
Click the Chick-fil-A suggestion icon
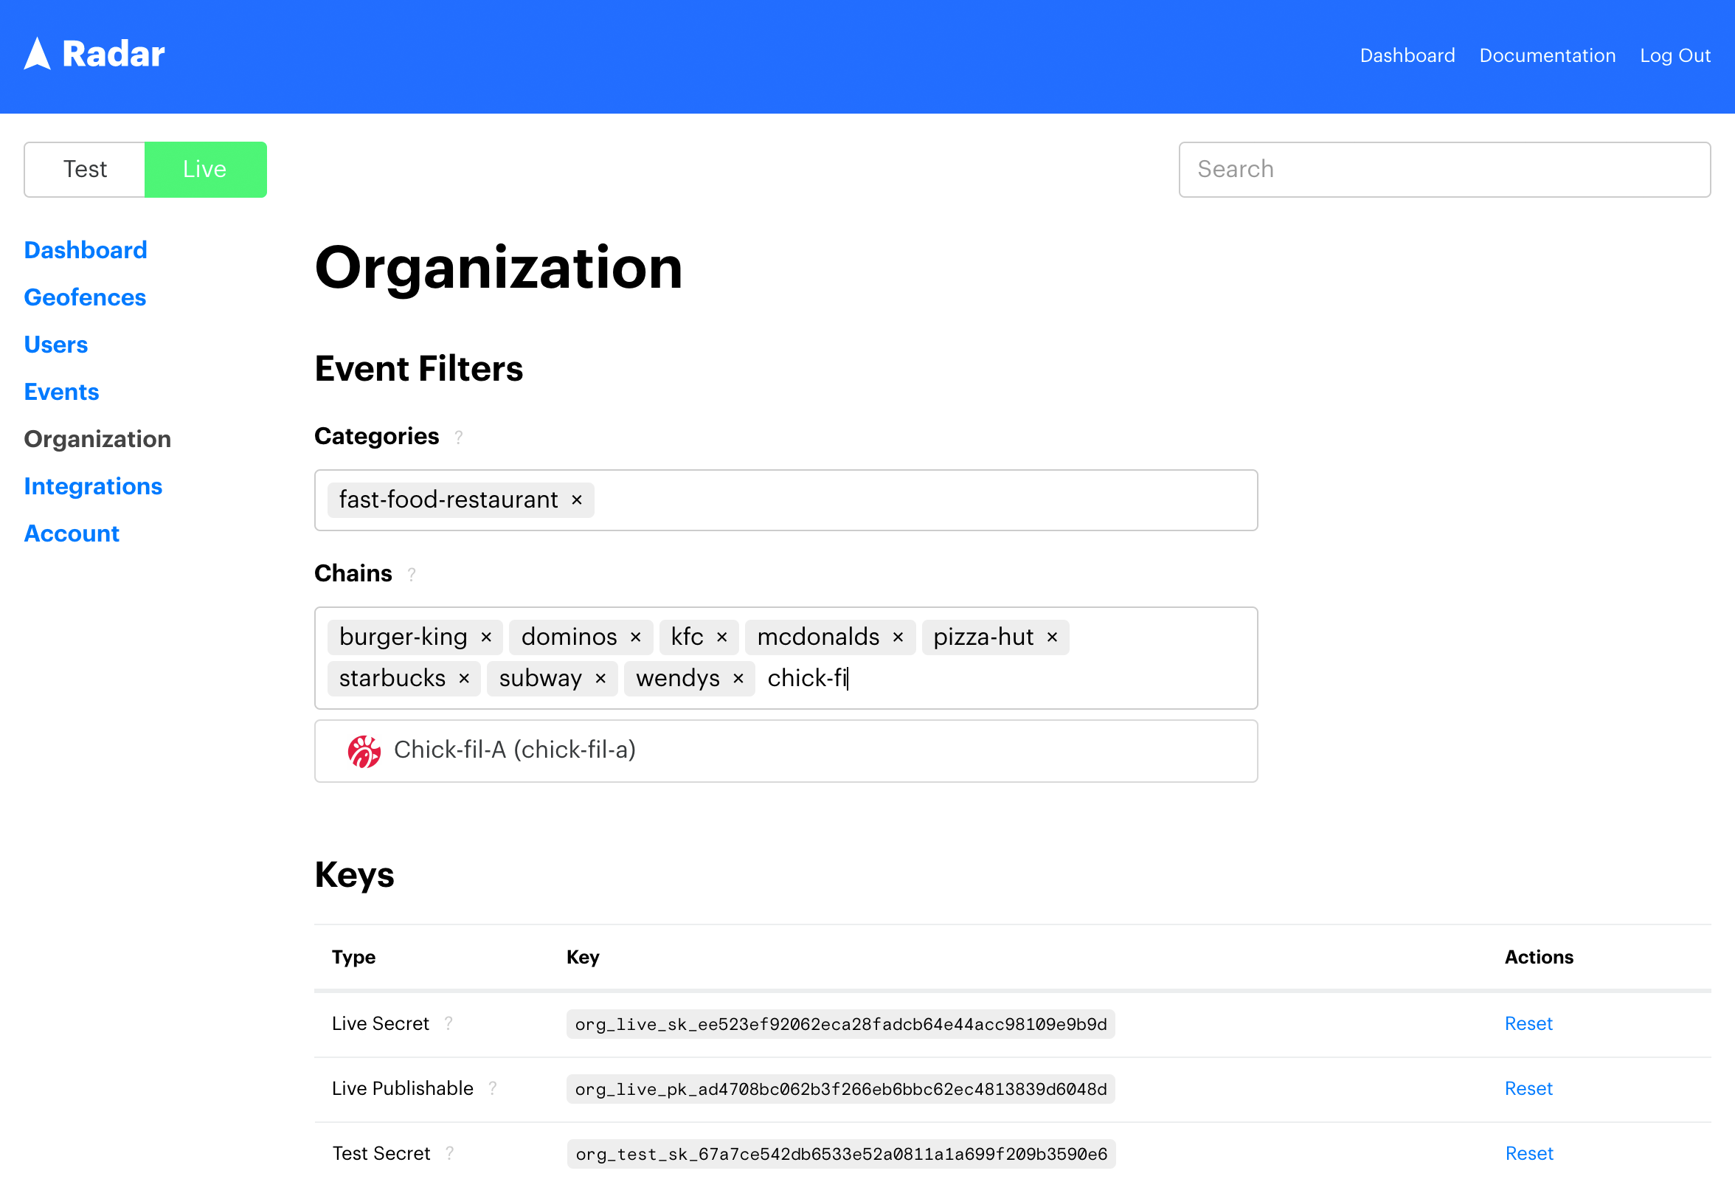(x=364, y=750)
